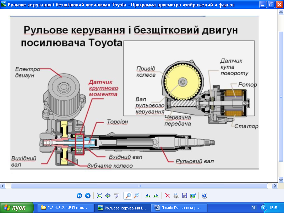This screenshot has height=213, width=284.
Task: Rotate the image counterclockwise
Action: tap(156, 196)
